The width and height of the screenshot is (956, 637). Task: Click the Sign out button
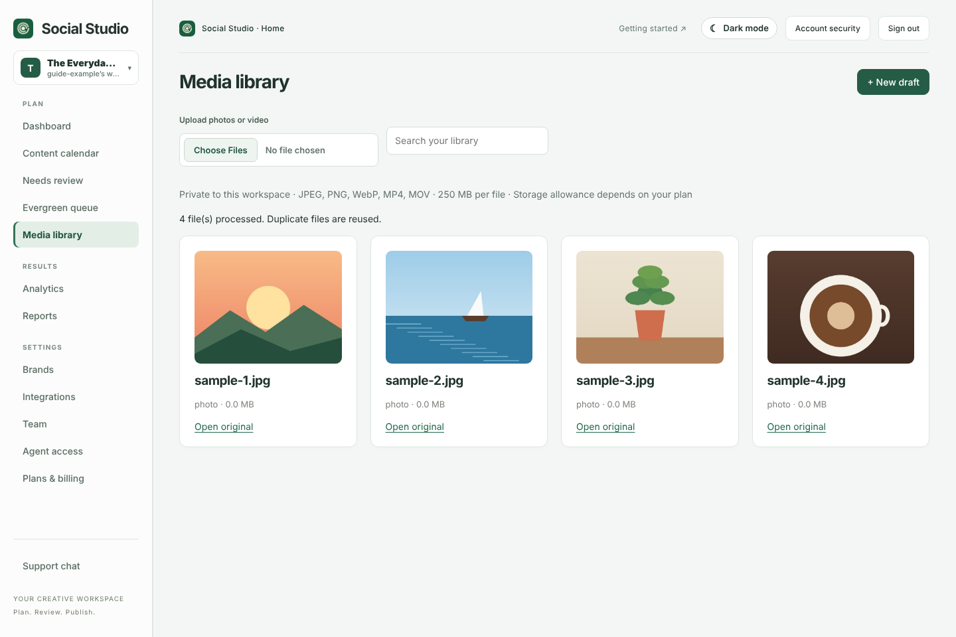[x=904, y=29]
